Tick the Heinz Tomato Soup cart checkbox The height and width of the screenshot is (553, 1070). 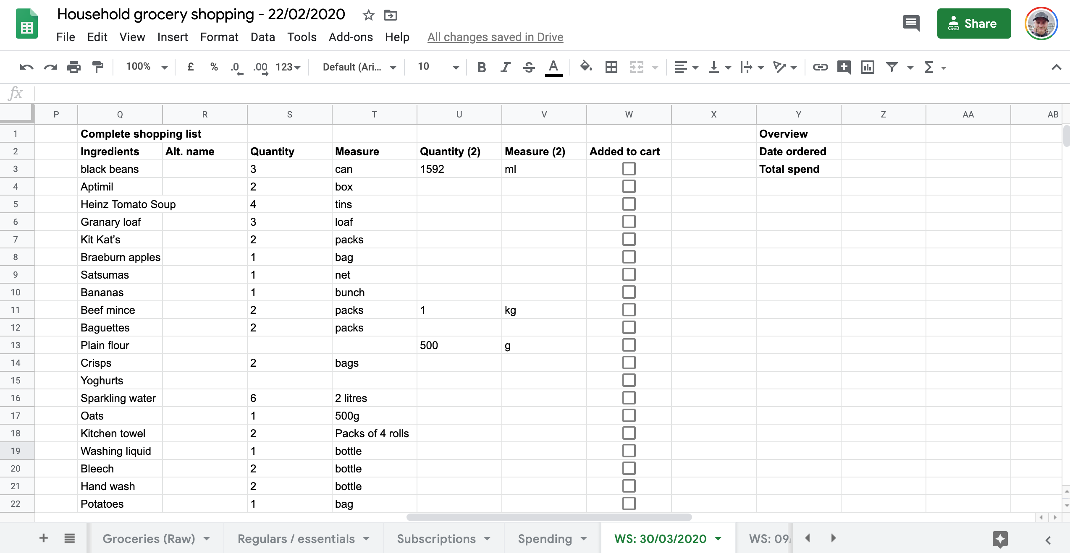[x=629, y=204]
